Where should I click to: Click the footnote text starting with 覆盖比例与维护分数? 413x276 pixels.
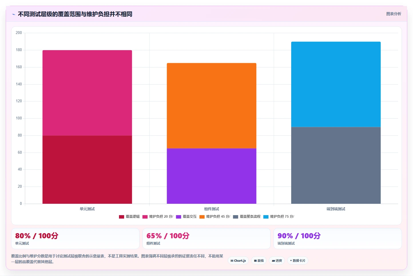pos(117,259)
